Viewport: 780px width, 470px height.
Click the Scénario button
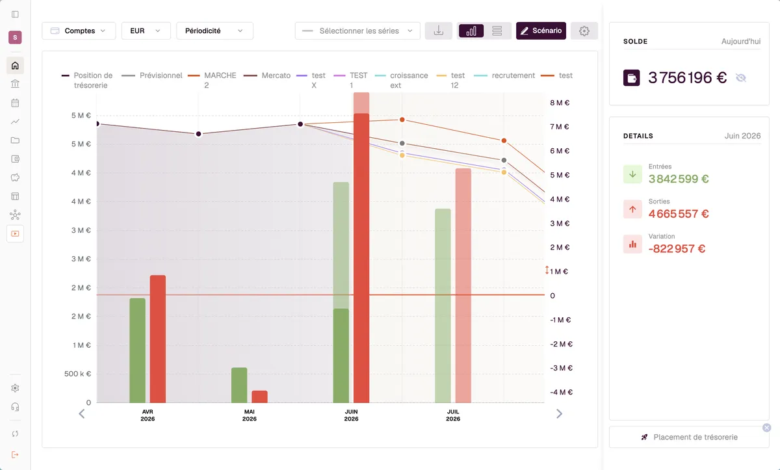coord(541,31)
